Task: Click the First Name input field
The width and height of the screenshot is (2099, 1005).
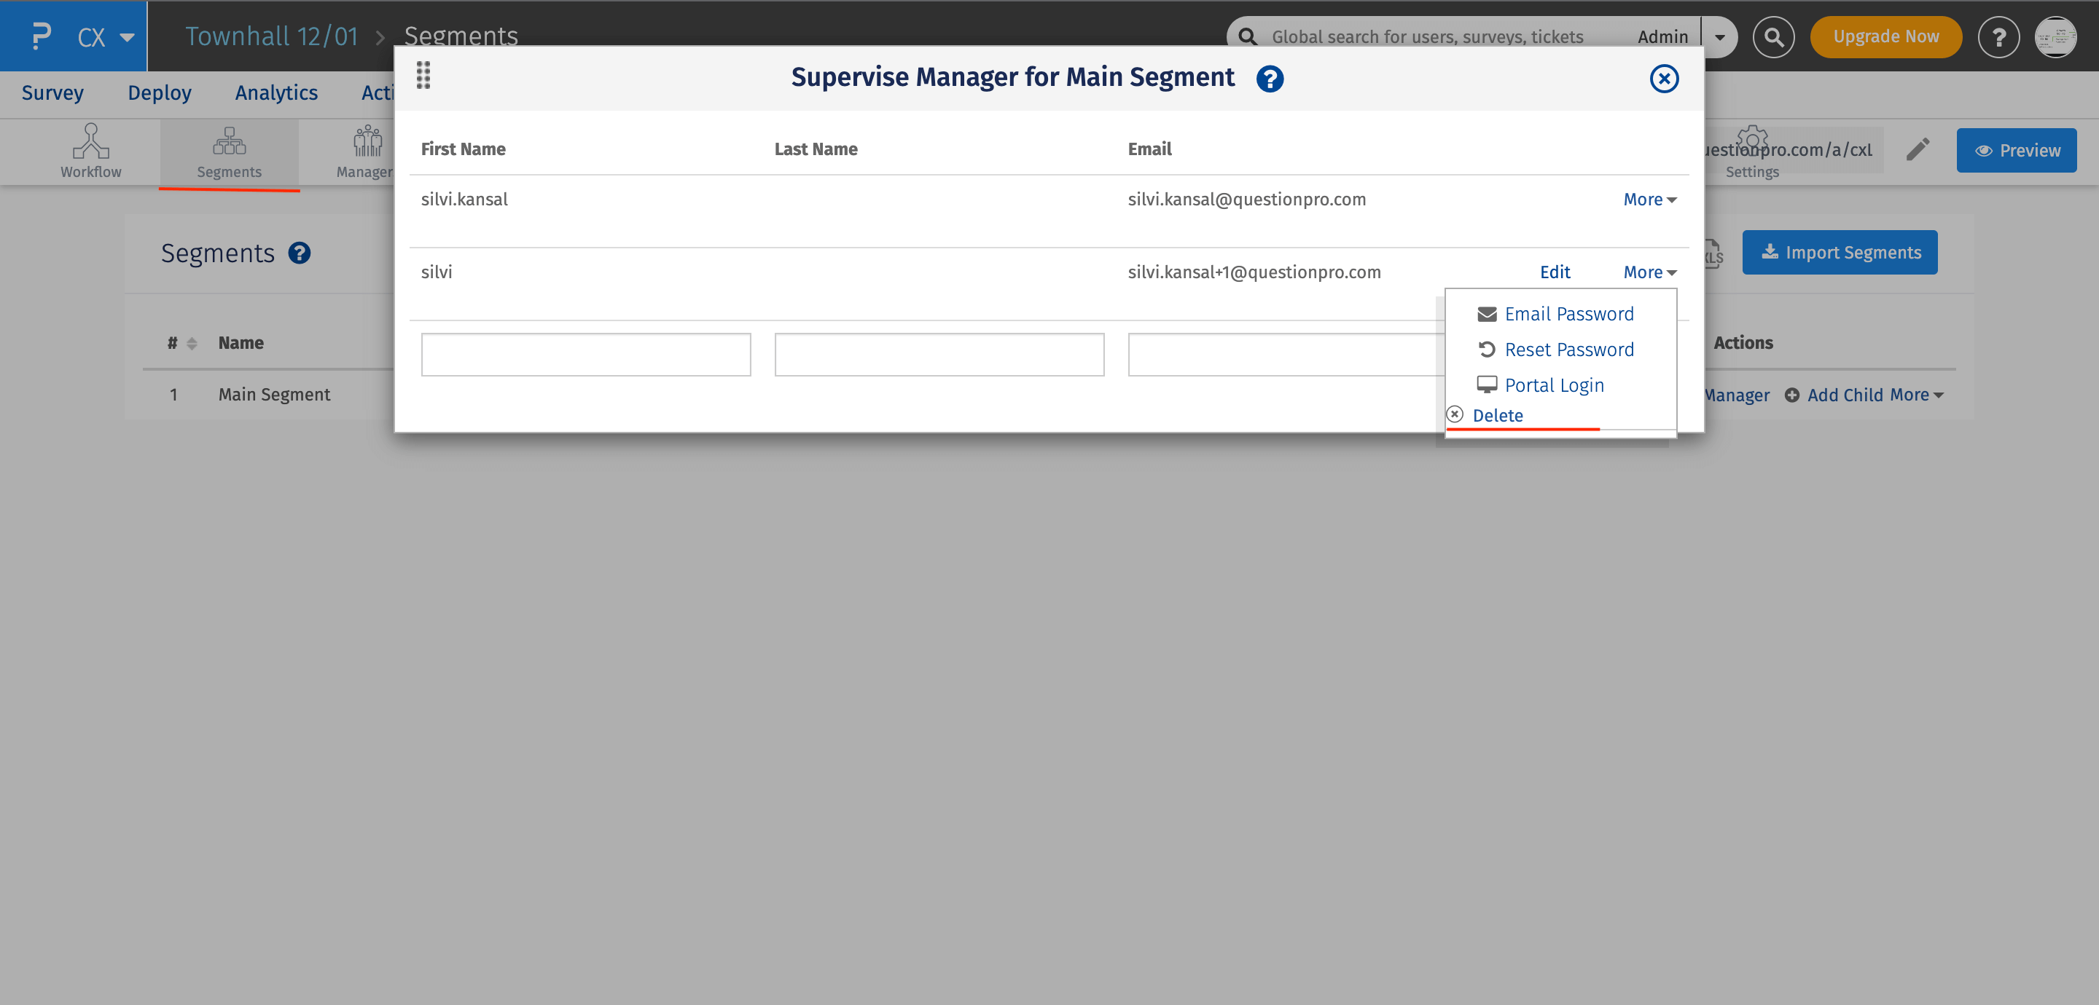Action: tap(585, 354)
